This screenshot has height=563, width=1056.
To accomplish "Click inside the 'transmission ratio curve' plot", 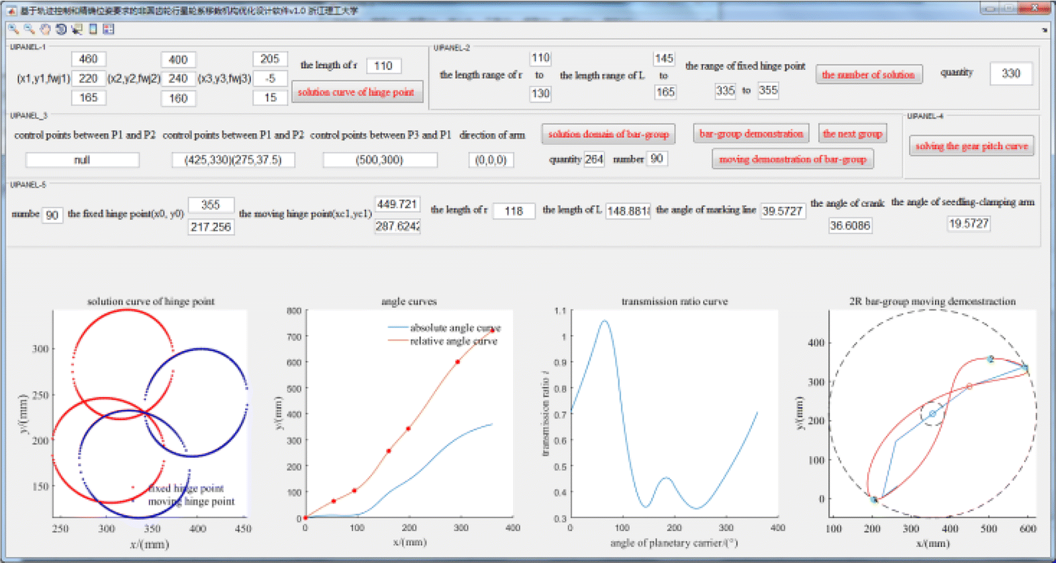I will 675,413.
